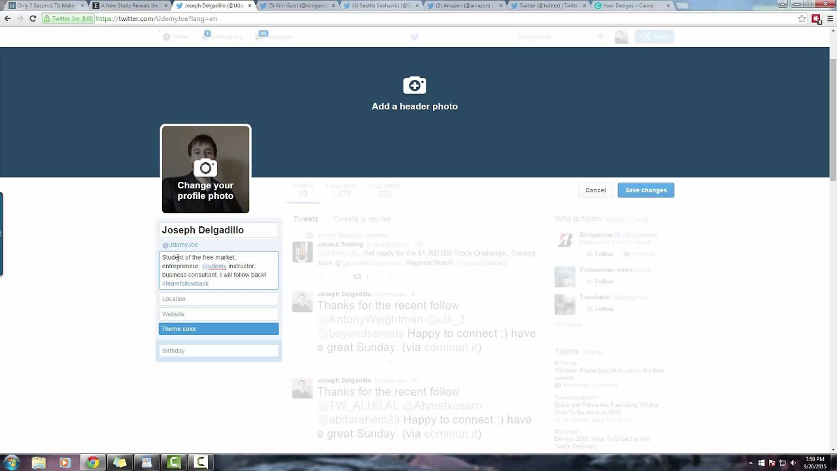The width and height of the screenshot is (837, 471).
Task: Click the Location input field
Action: pyautogui.click(x=218, y=299)
